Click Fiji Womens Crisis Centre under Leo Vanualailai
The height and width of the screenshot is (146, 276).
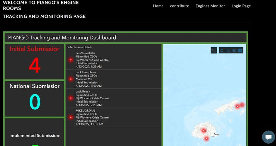[x=92, y=60]
